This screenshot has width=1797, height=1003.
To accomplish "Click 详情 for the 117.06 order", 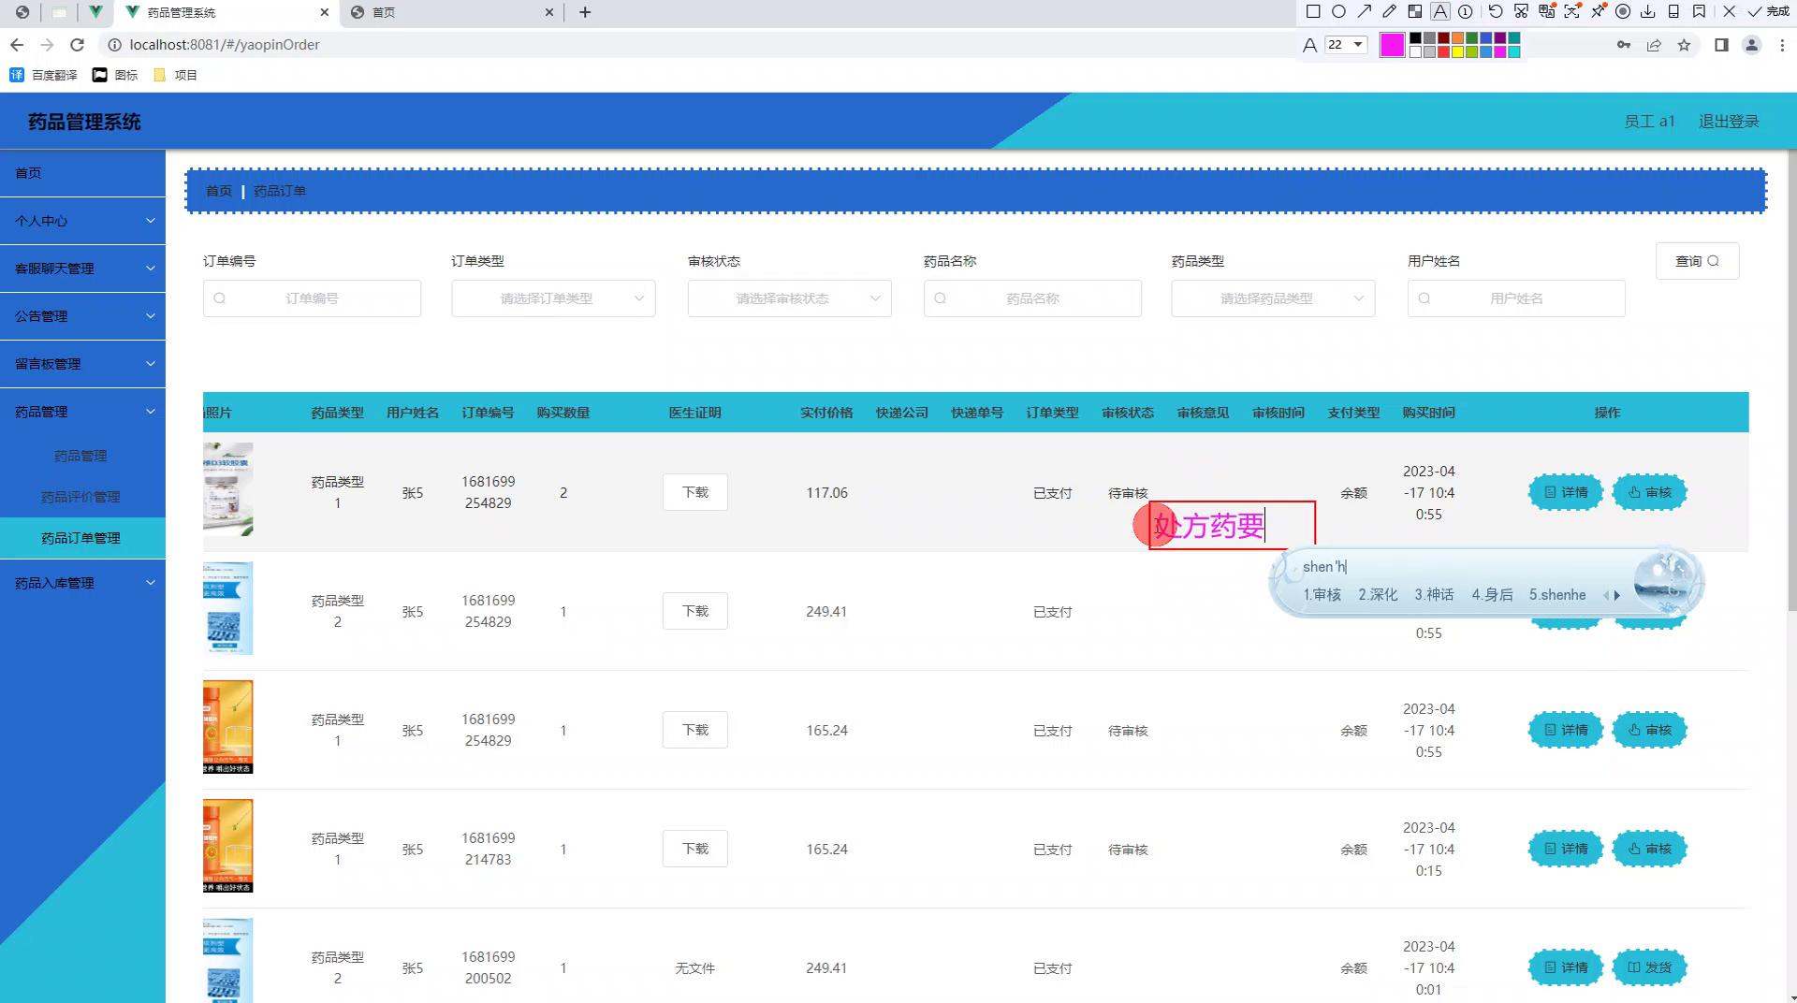I will coord(1566,492).
